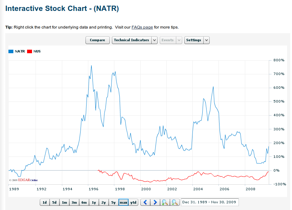Open the Settings dropdown arrow
292x210 pixels.
pyautogui.click(x=207, y=40)
